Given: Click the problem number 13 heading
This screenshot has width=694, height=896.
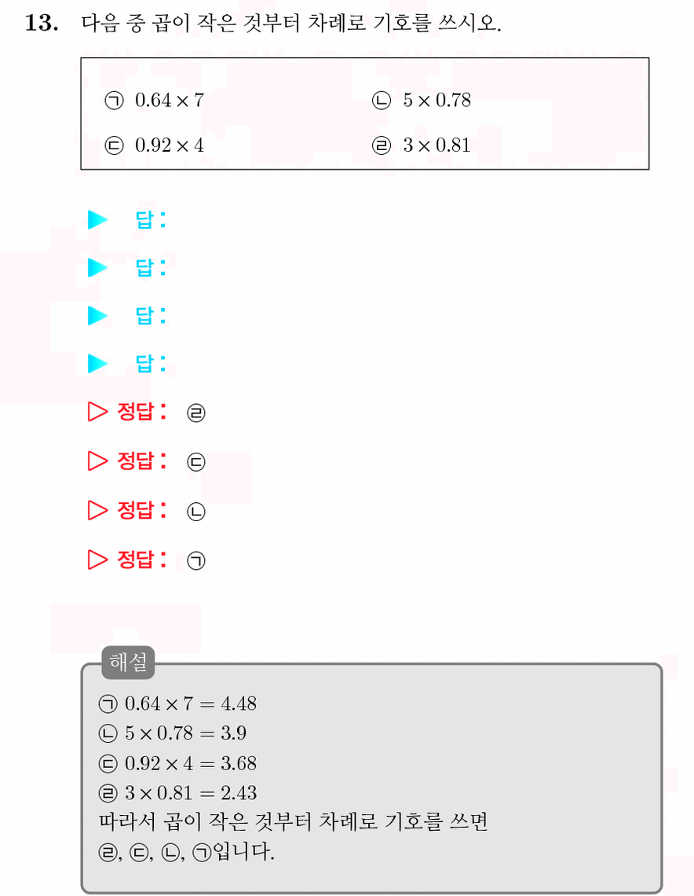Looking at the screenshot, I should click(x=42, y=23).
